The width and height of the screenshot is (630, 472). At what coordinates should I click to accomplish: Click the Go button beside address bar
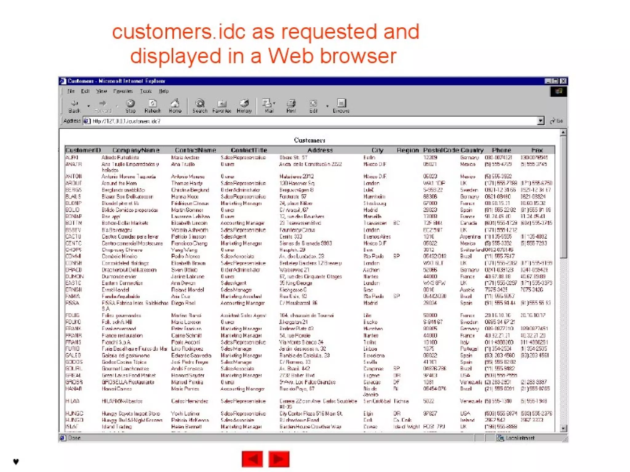[556, 121]
